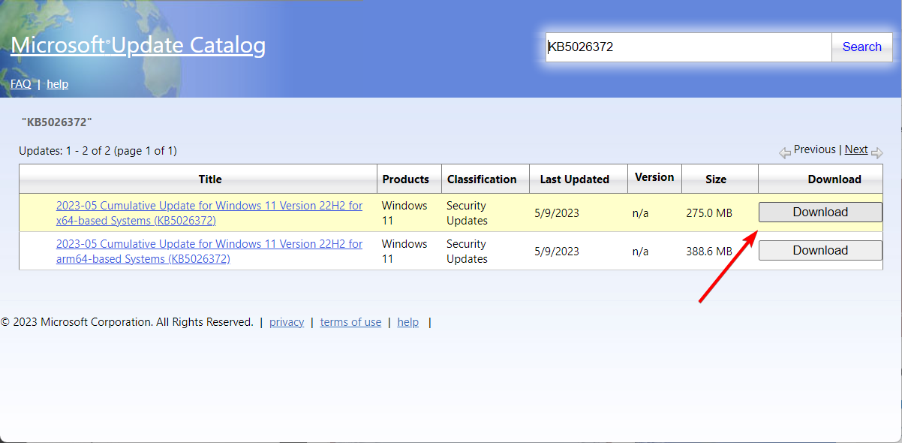
Task: Sort results by the Size column
Action: coord(716,179)
